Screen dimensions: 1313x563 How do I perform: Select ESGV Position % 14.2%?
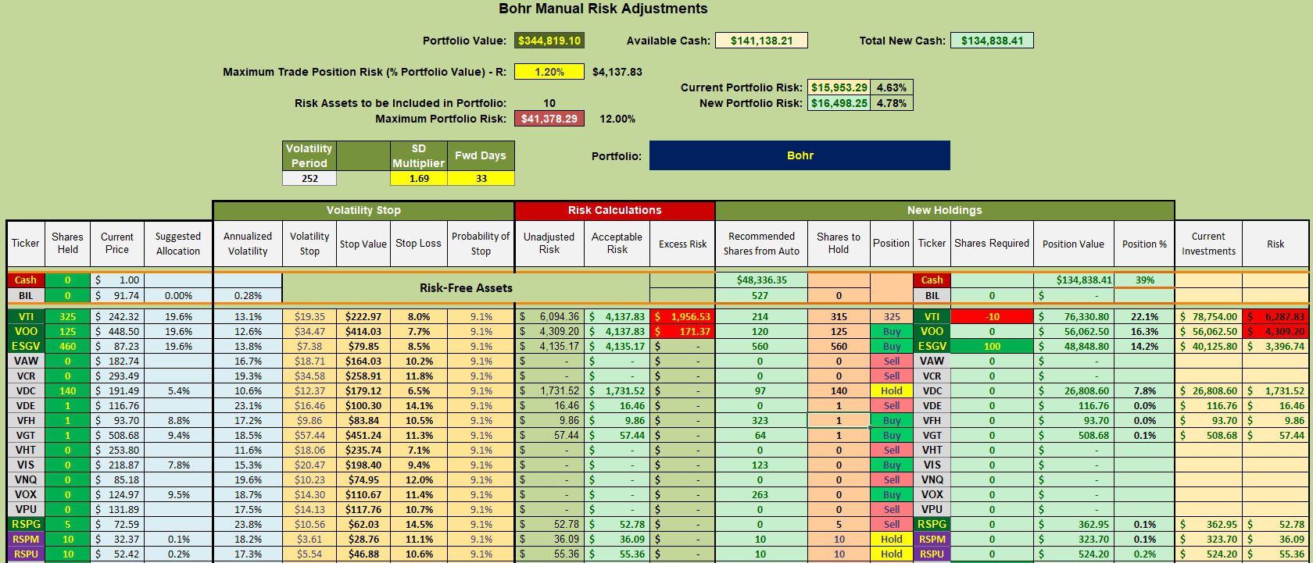[x=1144, y=347]
